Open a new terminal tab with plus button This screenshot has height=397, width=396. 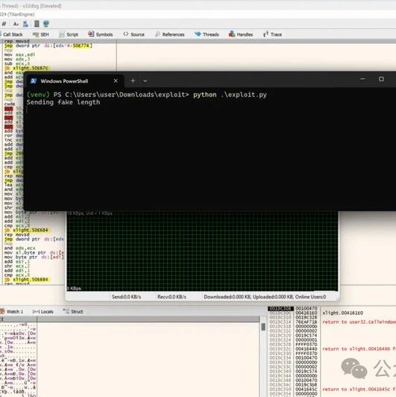pos(133,81)
